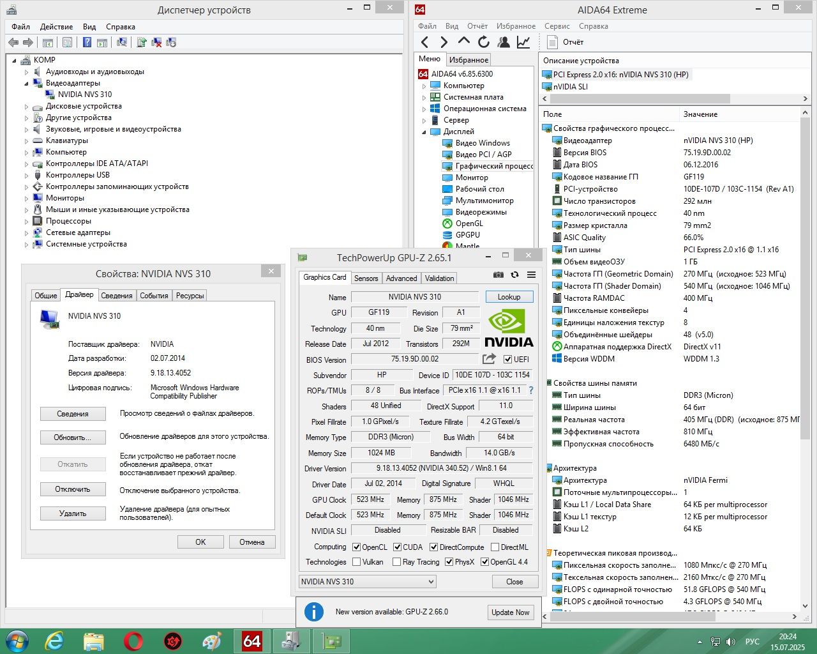Switch to the Advanced tab in GPU-Z

pos(401,278)
